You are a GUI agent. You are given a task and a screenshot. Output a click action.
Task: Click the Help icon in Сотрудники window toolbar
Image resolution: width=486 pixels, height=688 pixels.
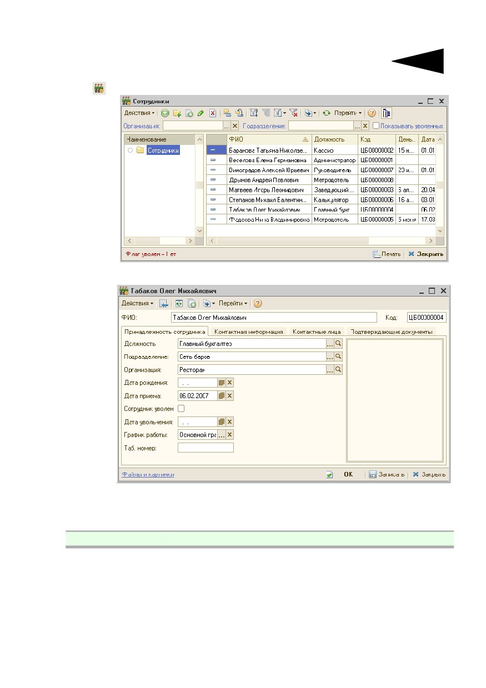372,113
